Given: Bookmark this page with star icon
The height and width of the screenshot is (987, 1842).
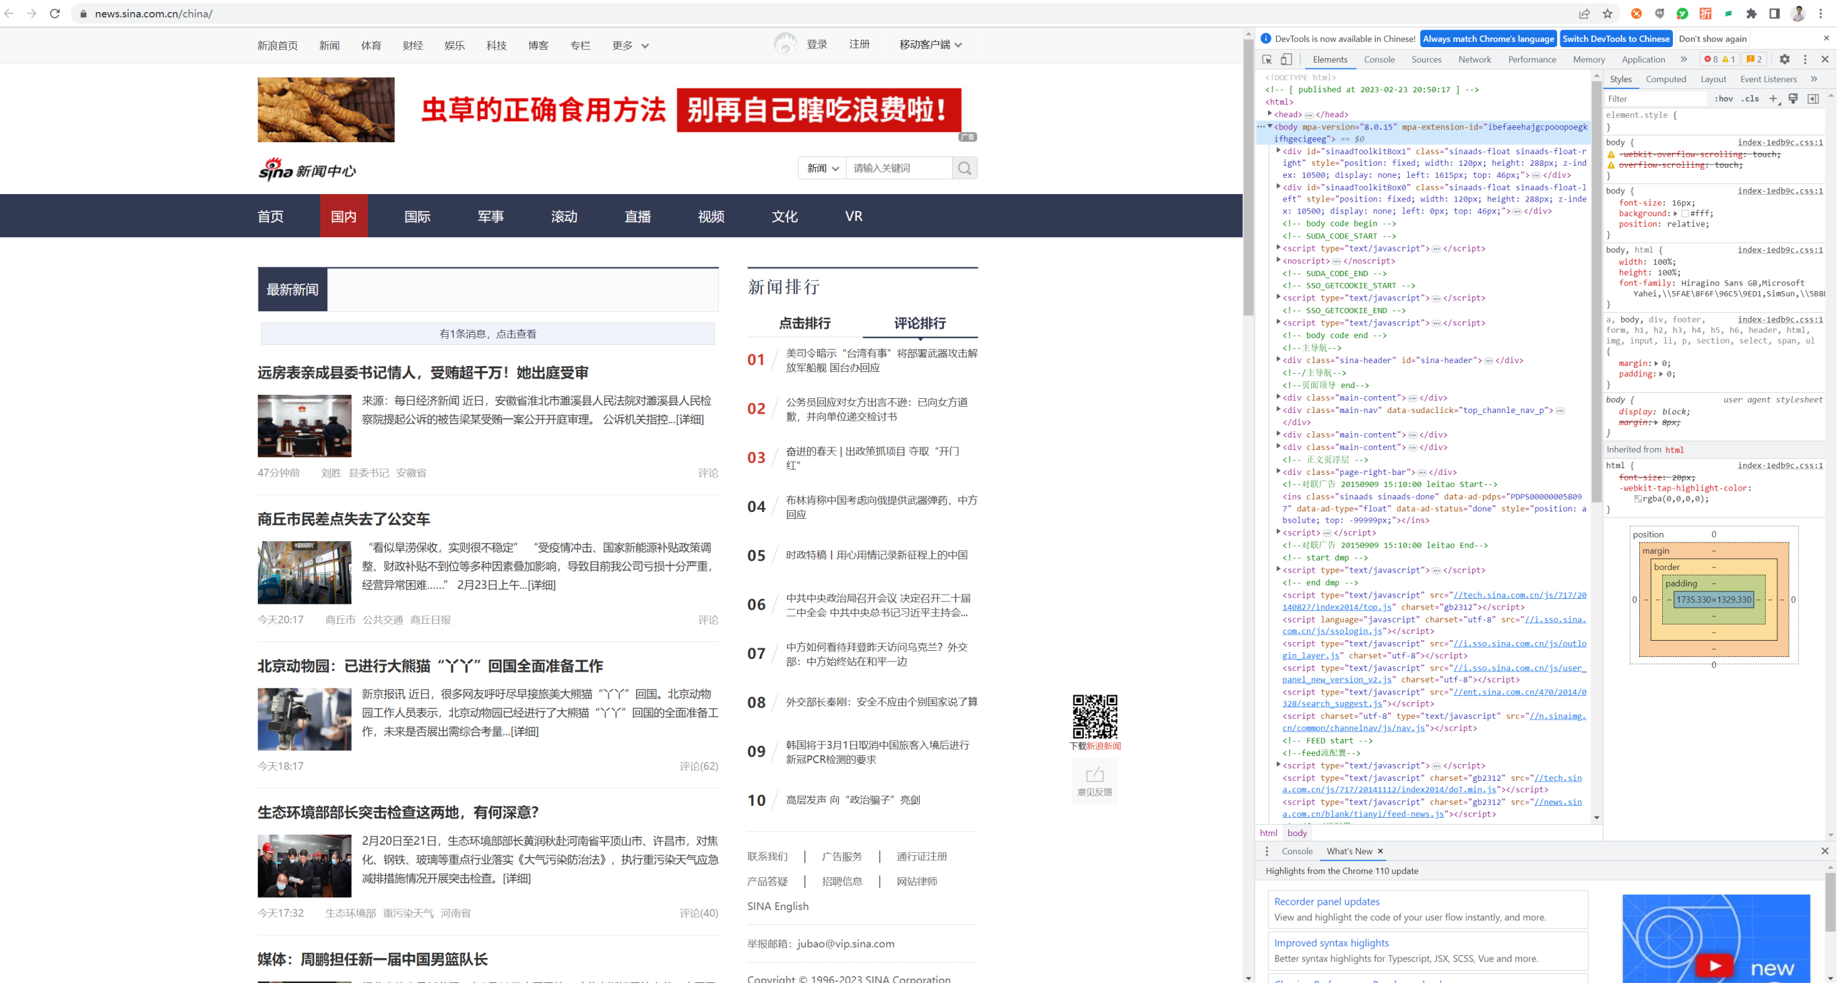Looking at the screenshot, I should [x=1608, y=13].
